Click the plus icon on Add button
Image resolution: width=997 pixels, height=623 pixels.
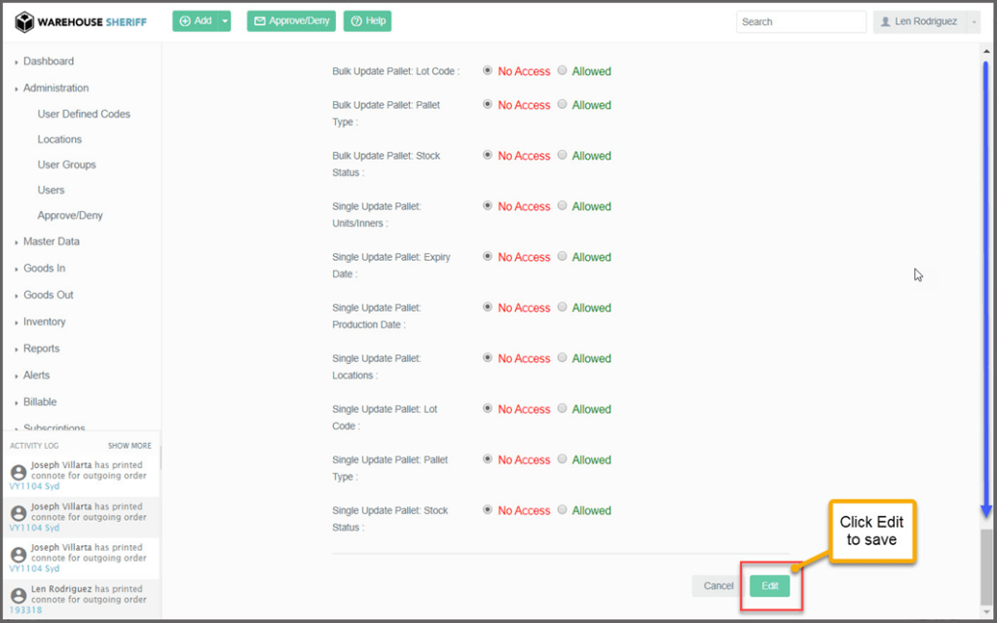[185, 20]
